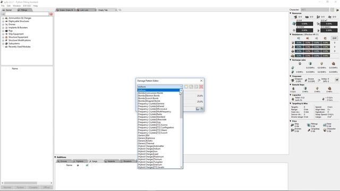Click the armor resistance row icon

click(293, 47)
